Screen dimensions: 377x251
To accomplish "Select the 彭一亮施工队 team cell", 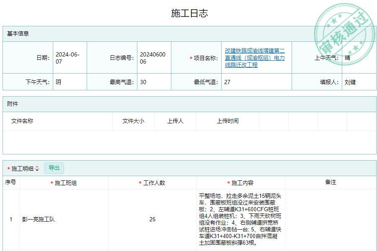I will coord(39,219).
